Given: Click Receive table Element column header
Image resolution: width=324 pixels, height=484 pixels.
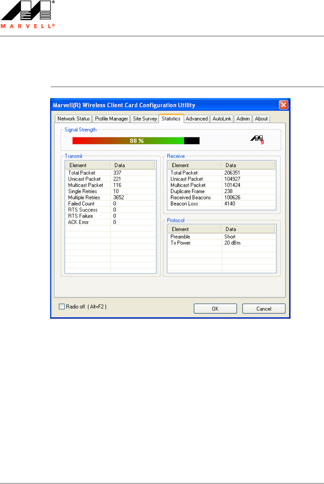Looking at the screenshot, I should click(194, 165).
